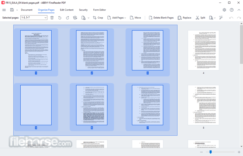Click the auto-correct page orientation icon
The height and width of the screenshot is (156, 243).
(x=75, y=18)
